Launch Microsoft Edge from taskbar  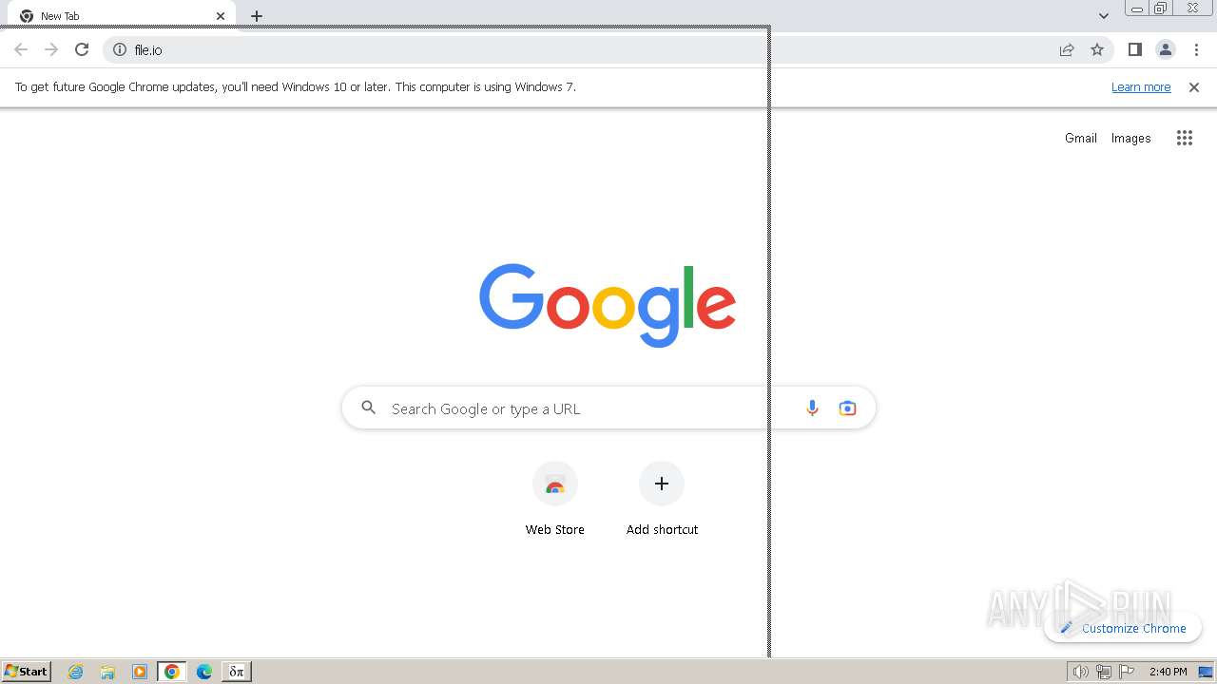(203, 672)
